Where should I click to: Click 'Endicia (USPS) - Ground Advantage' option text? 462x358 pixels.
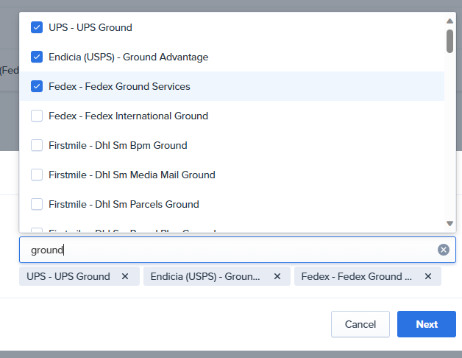(x=129, y=57)
